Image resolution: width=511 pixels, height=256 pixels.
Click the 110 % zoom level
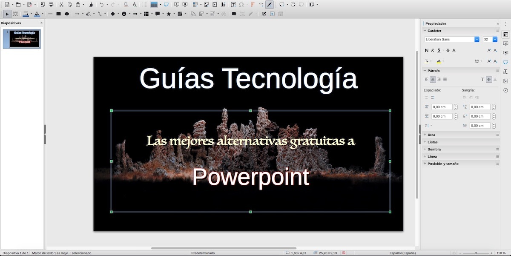[x=501, y=253]
